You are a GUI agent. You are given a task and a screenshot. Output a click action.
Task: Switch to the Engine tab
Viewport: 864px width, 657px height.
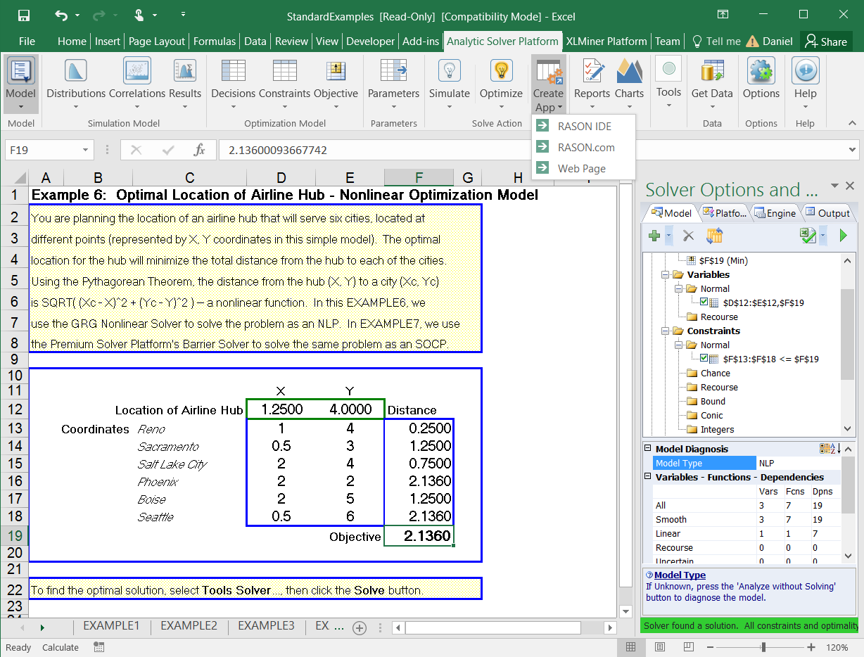point(775,213)
